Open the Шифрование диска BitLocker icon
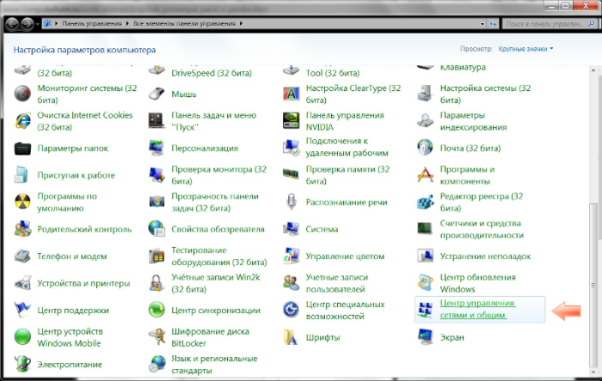This screenshot has width=602, height=381. [157, 337]
